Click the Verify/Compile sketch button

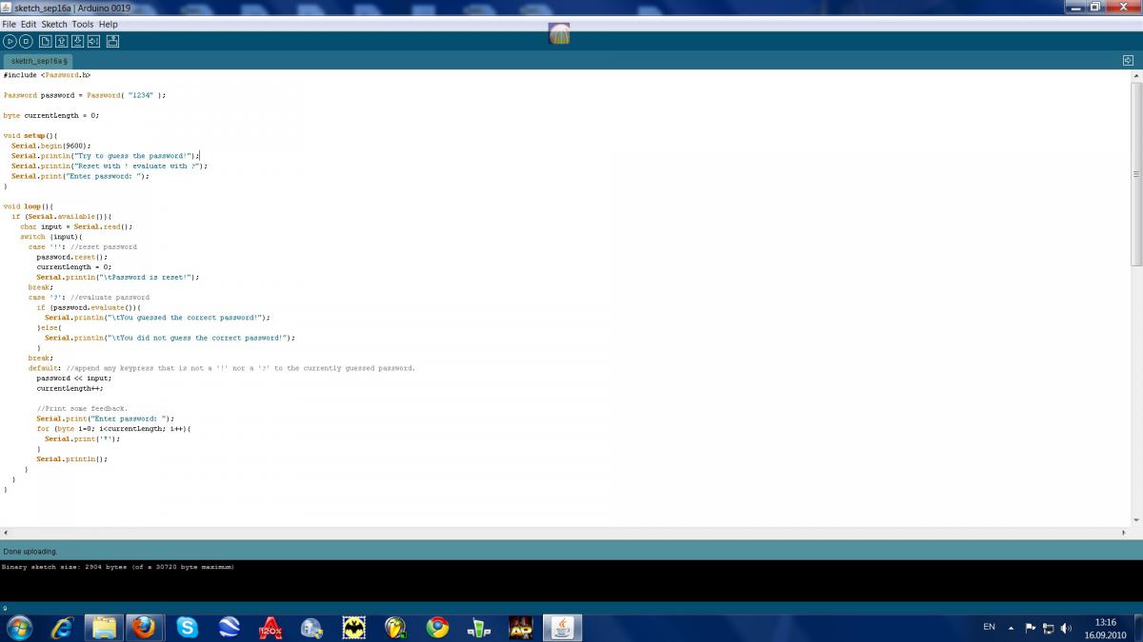coord(10,41)
